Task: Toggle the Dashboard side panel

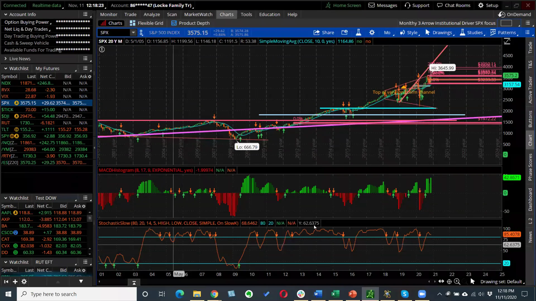Action: (530, 200)
